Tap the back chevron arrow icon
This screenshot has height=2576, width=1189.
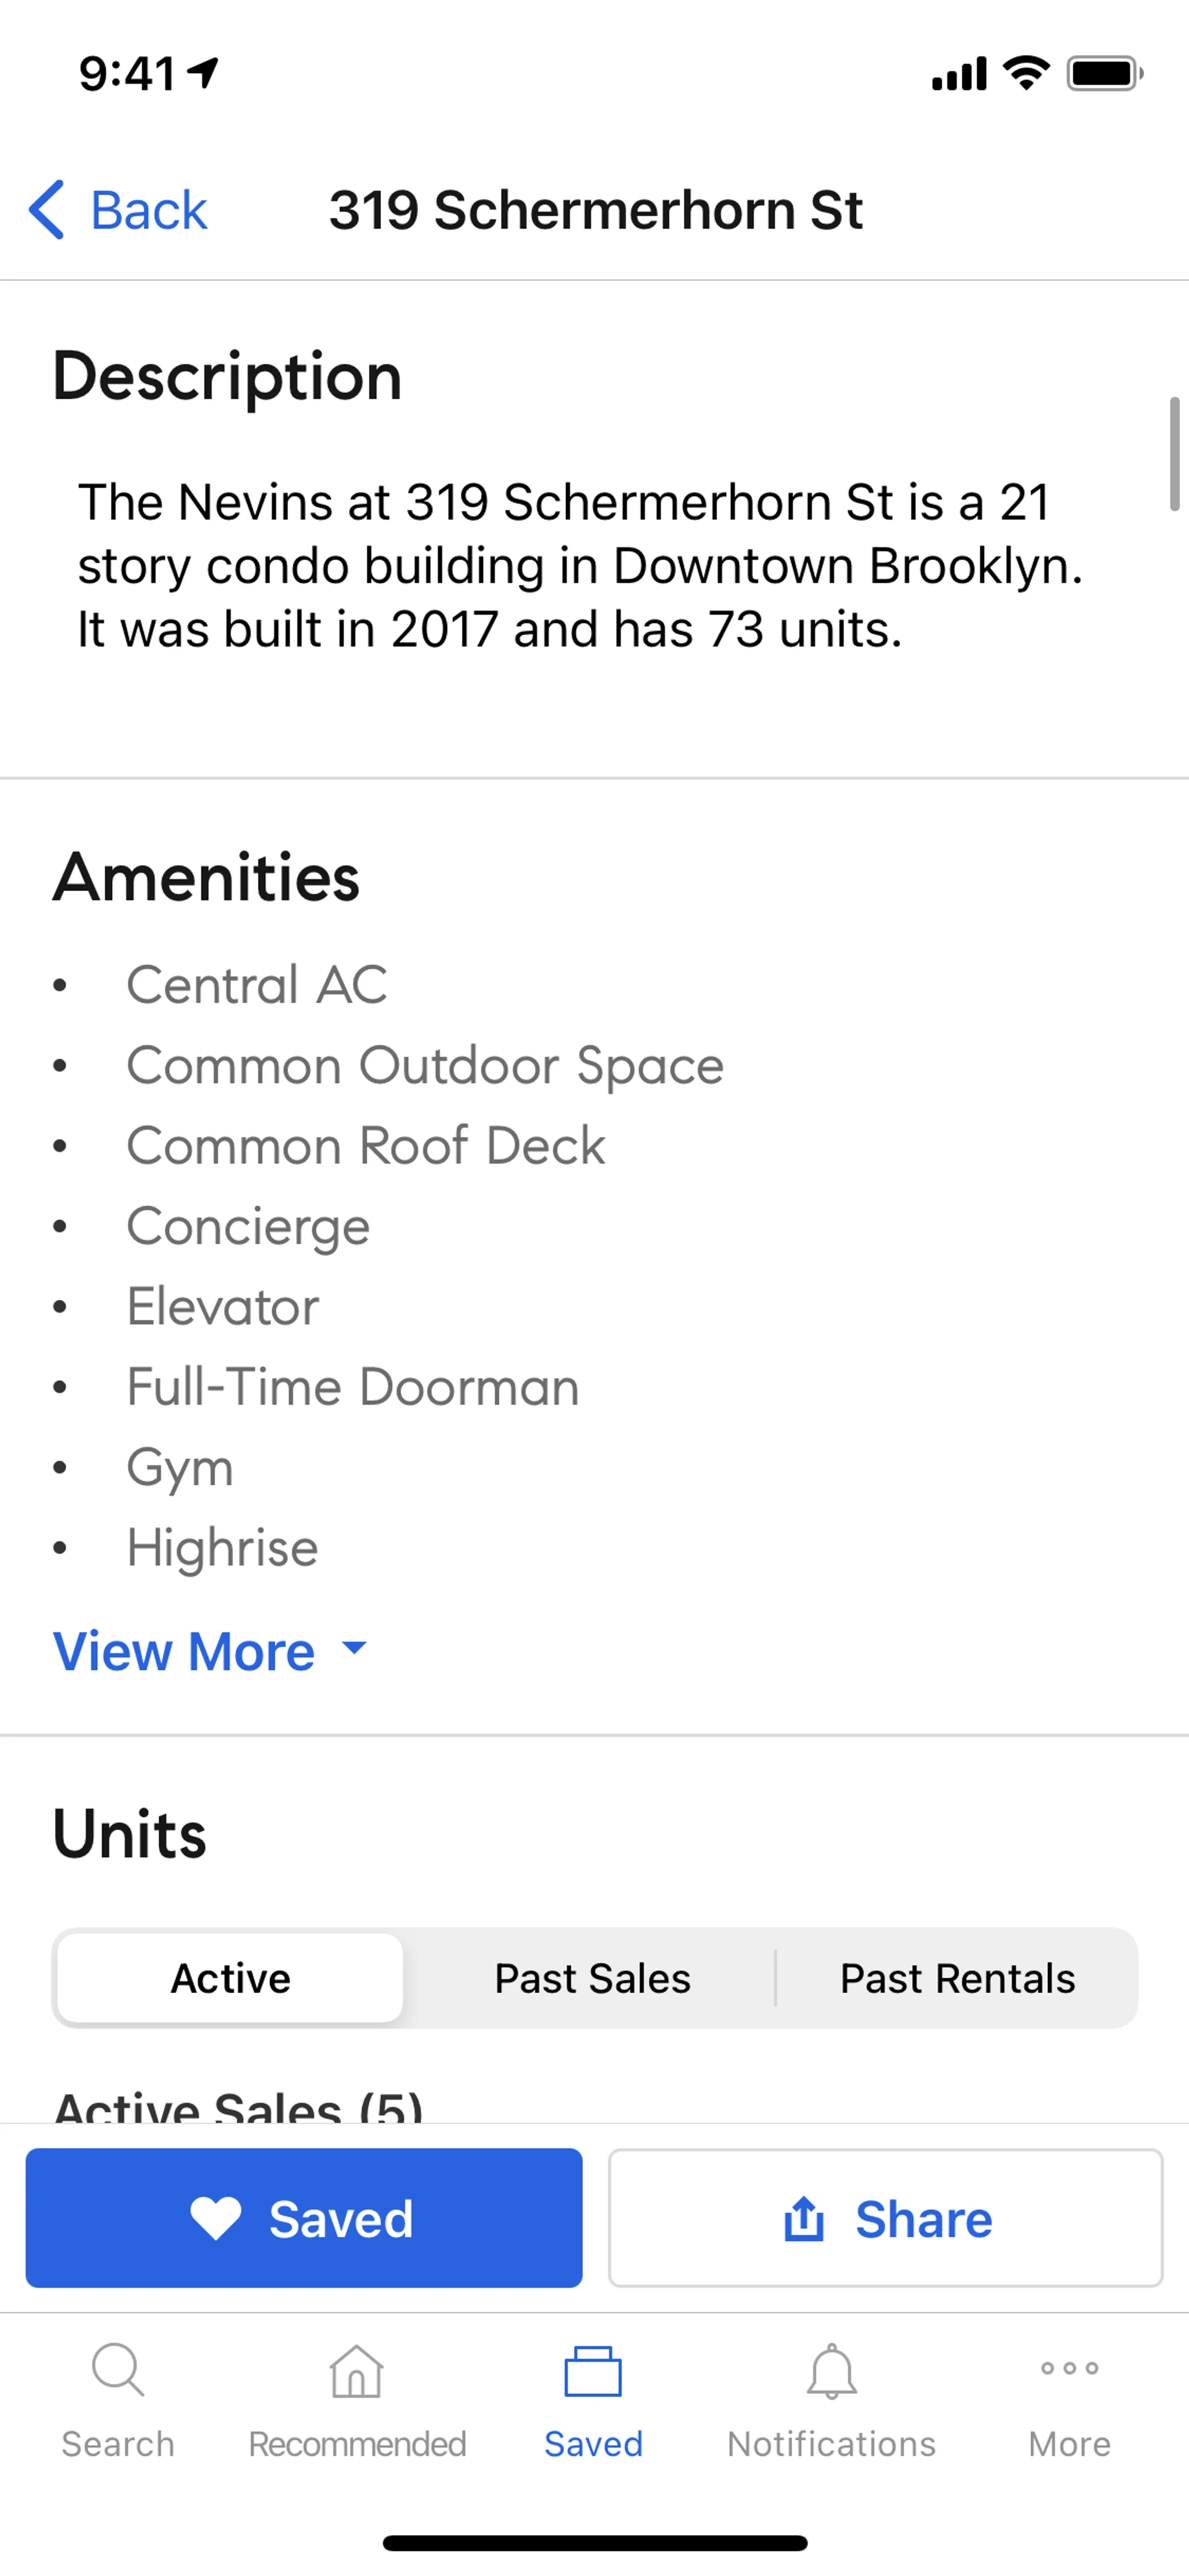(47, 210)
